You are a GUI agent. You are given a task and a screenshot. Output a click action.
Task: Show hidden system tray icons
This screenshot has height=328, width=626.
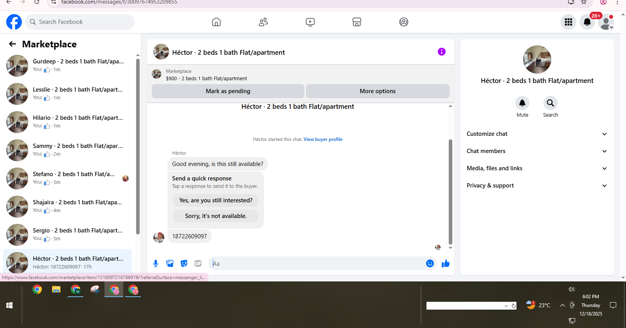pos(562,305)
